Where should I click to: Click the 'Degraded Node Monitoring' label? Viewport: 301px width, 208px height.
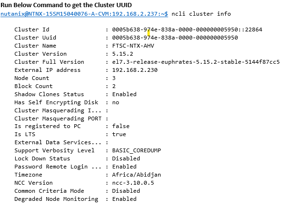pyautogui.click(x=56, y=199)
